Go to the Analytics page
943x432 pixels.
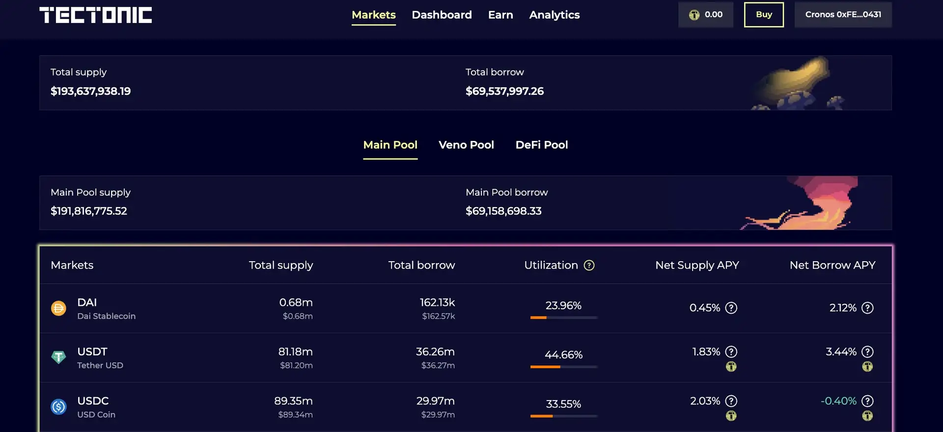pyautogui.click(x=554, y=15)
